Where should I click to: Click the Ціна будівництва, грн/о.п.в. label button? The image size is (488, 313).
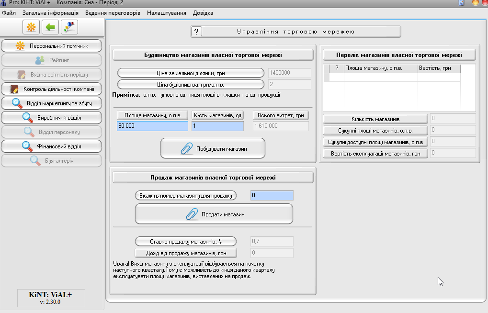pyautogui.click(x=191, y=85)
